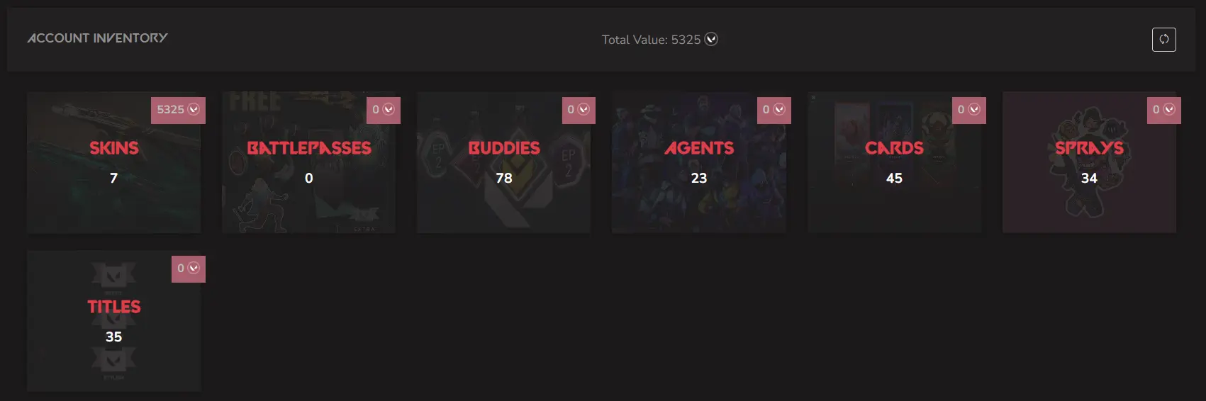Click the Titles value badge icon
Screen dimensions: 1206x401
pos(194,268)
